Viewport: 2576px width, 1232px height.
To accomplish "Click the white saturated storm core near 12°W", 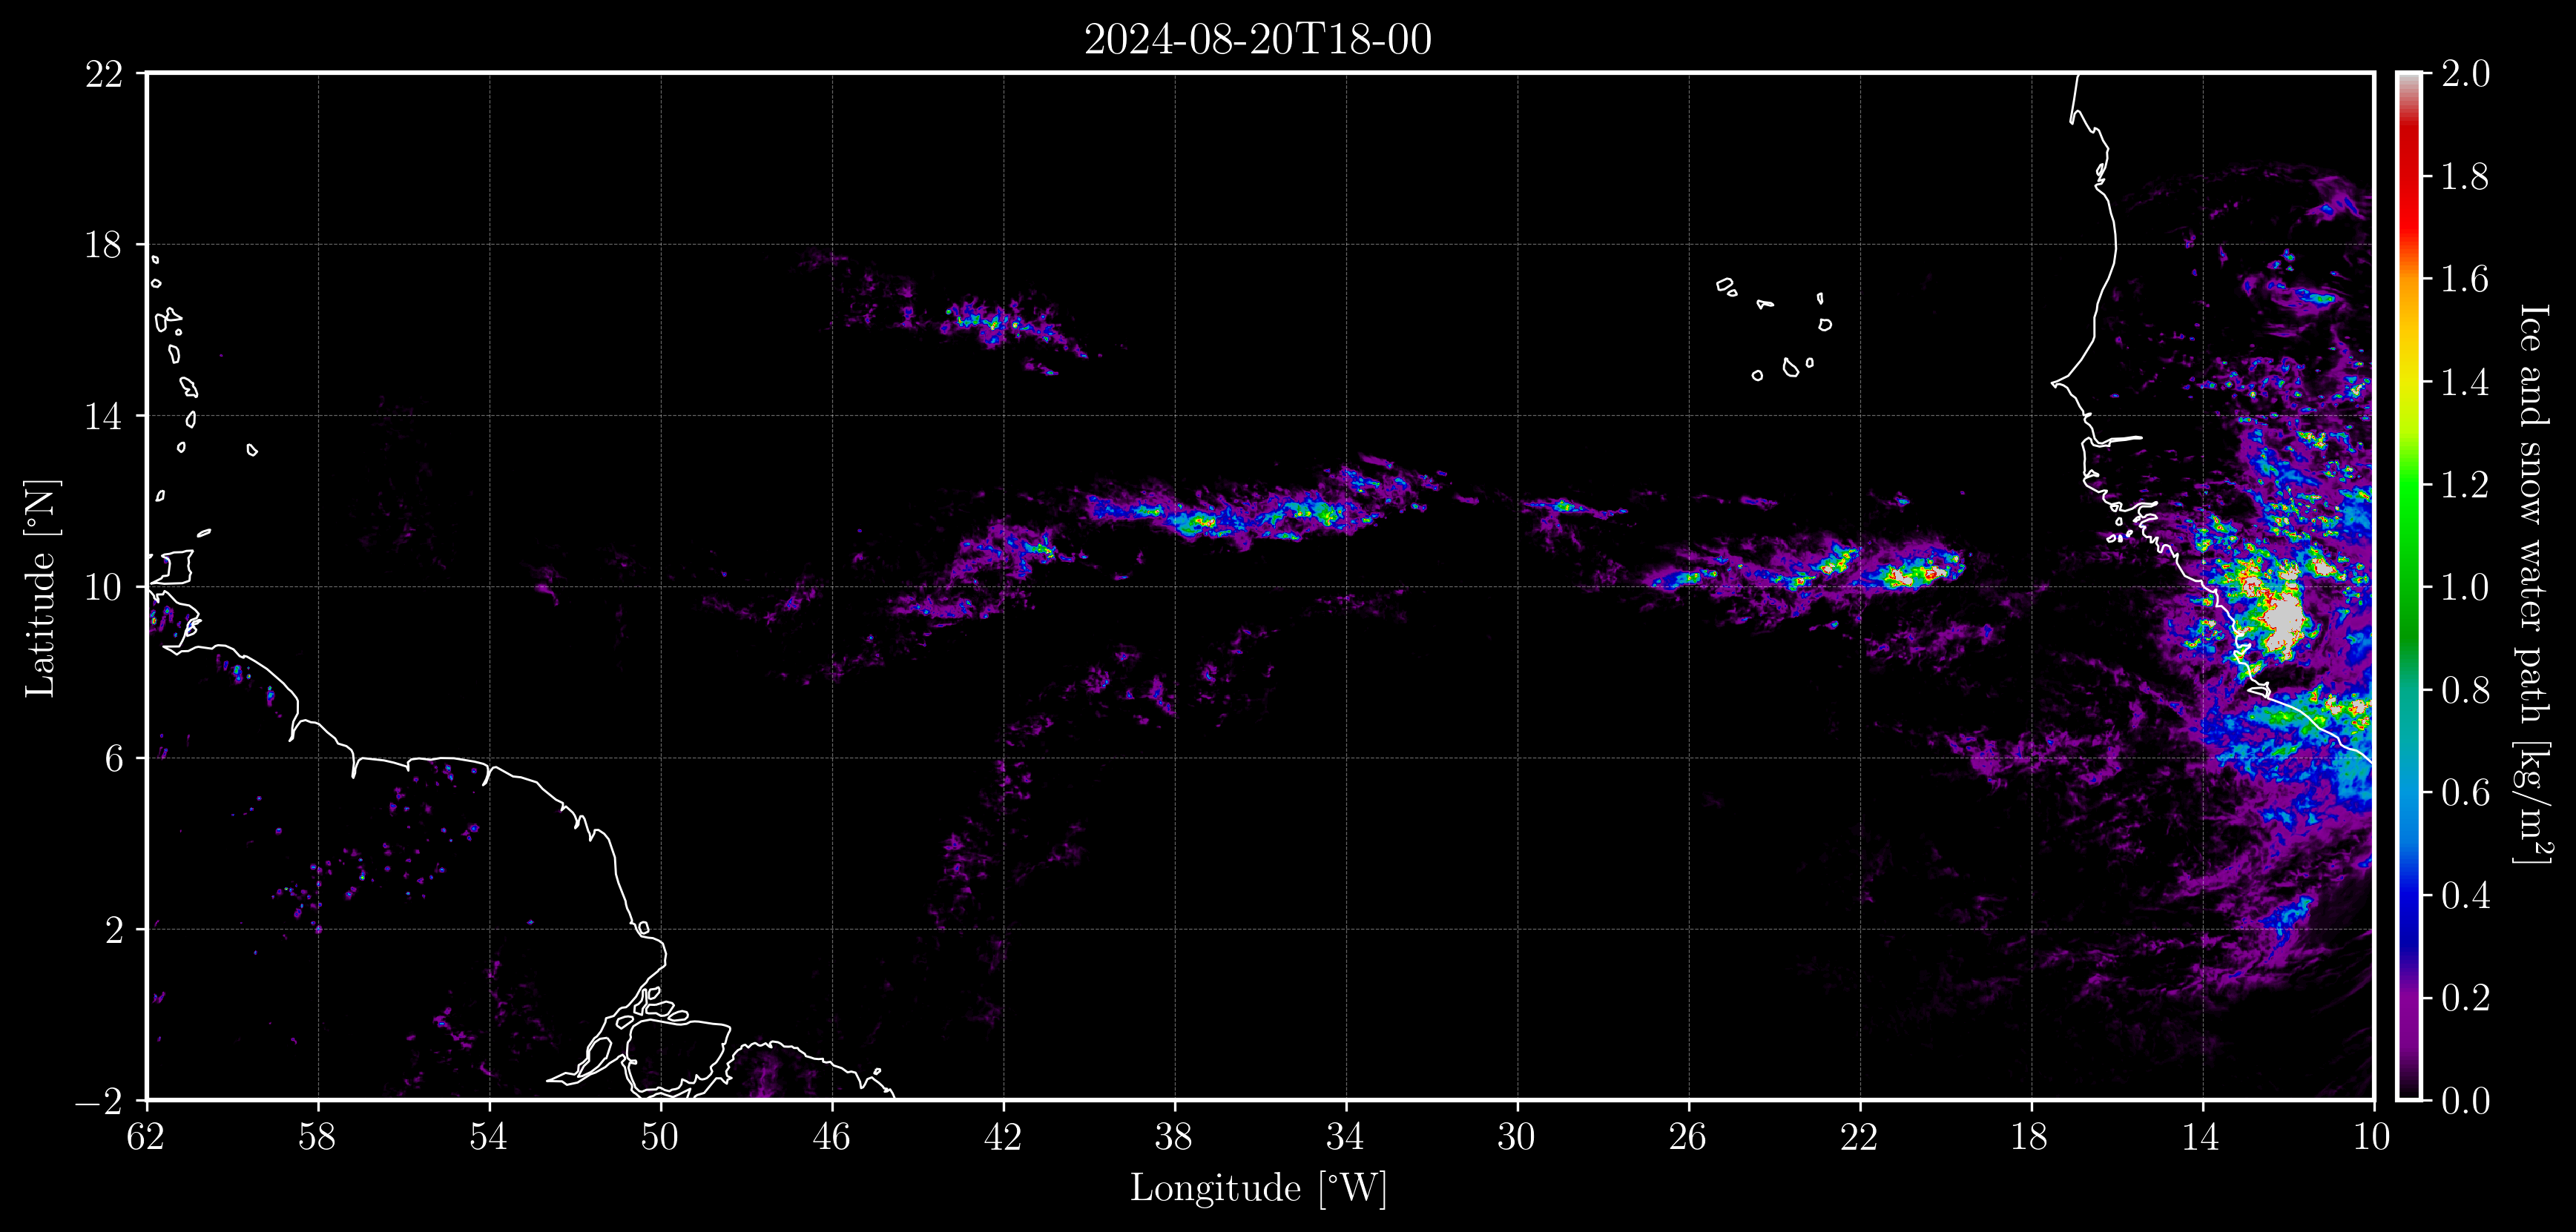I will pyautogui.click(x=2284, y=621).
